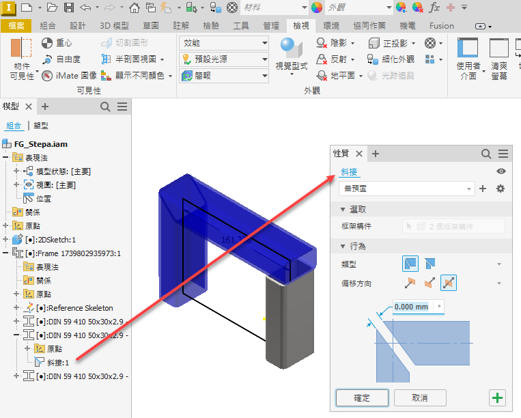The height and width of the screenshot is (418, 521).
Task: Click Refine Appearance (細化外觀) icon
Action: coord(372,59)
